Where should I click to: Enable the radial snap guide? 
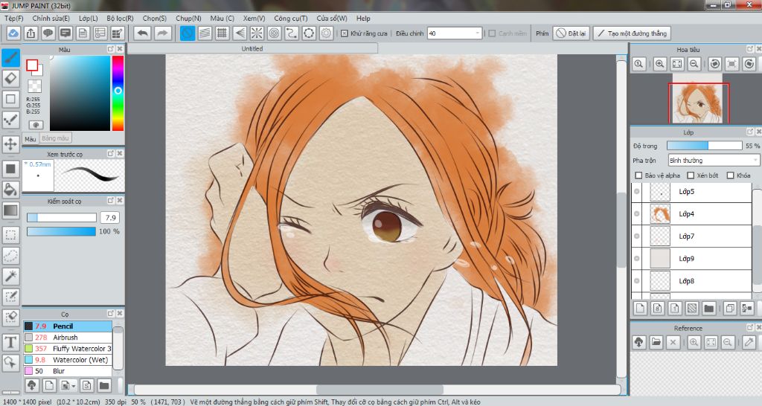257,33
